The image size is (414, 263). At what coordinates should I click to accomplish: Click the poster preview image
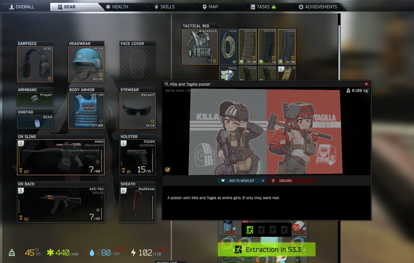point(266,132)
